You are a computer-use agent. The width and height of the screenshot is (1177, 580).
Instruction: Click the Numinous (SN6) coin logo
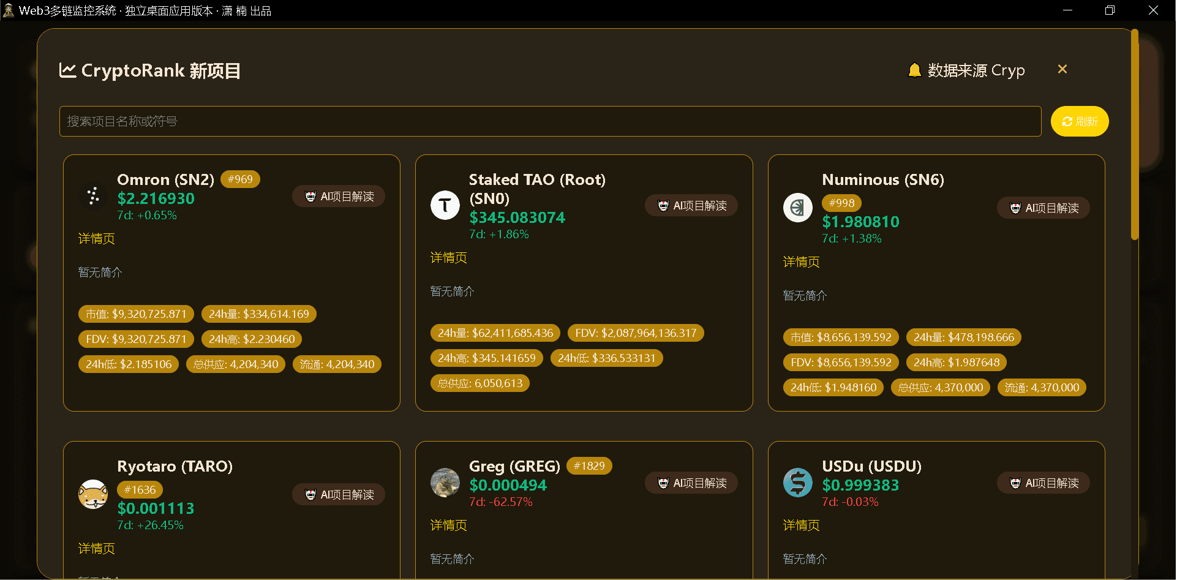pos(797,208)
